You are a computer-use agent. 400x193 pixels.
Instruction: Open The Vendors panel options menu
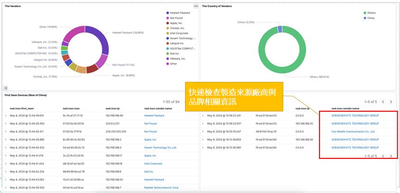point(196,6)
